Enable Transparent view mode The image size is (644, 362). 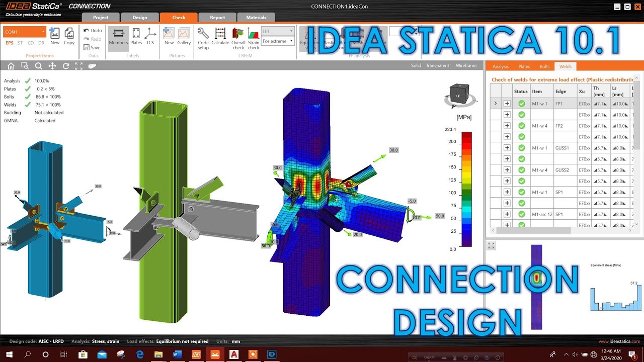[437, 65]
